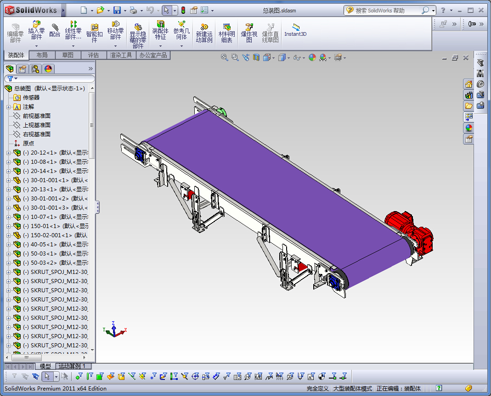Toggle the bottom toolbar select cursor tool
Viewport: 491px width, 396px height.
[47, 376]
